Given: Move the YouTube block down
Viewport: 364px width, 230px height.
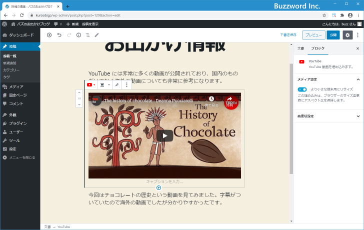Looking at the screenshot, I should (x=79, y=104).
